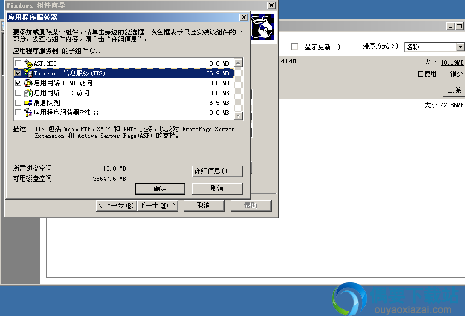Close the Windows 组件向导 window
Image resolution: width=465 pixels, height=316 pixels.
(272, 5)
